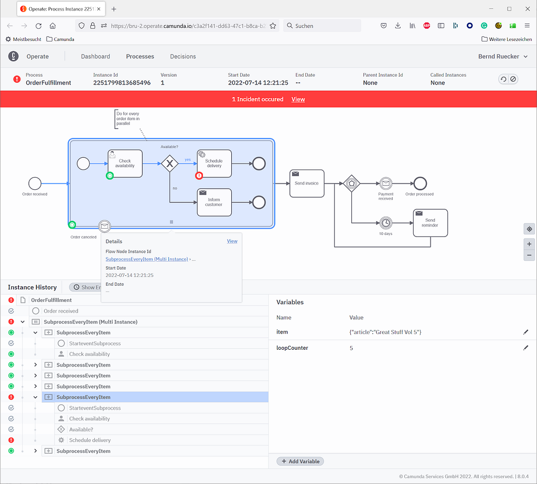The height and width of the screenshot is (484, 537).
Task: Open the Bernd Ruecker user dropdown
Action: [503, 57]
